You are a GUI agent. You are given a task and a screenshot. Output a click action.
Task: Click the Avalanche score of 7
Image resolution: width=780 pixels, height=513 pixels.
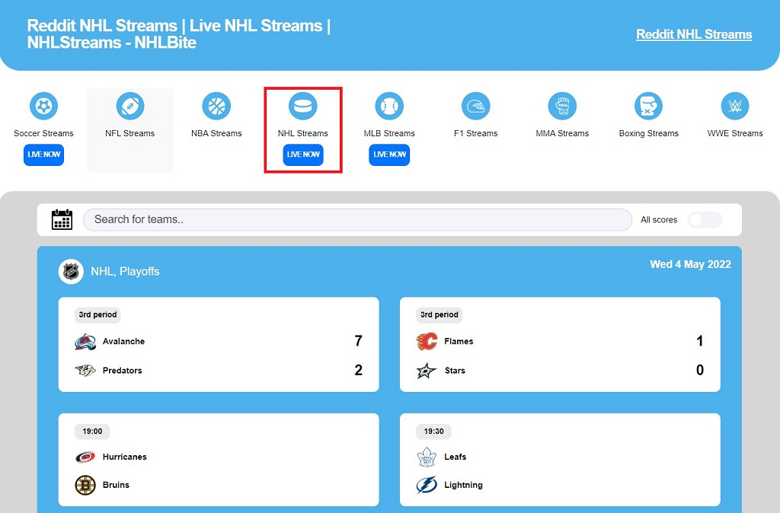pos(358,341)
